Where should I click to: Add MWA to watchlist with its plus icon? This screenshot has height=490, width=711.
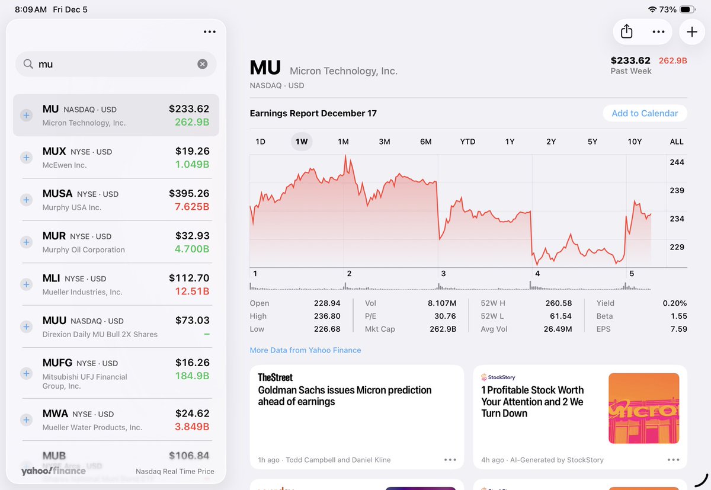[26, 419]
